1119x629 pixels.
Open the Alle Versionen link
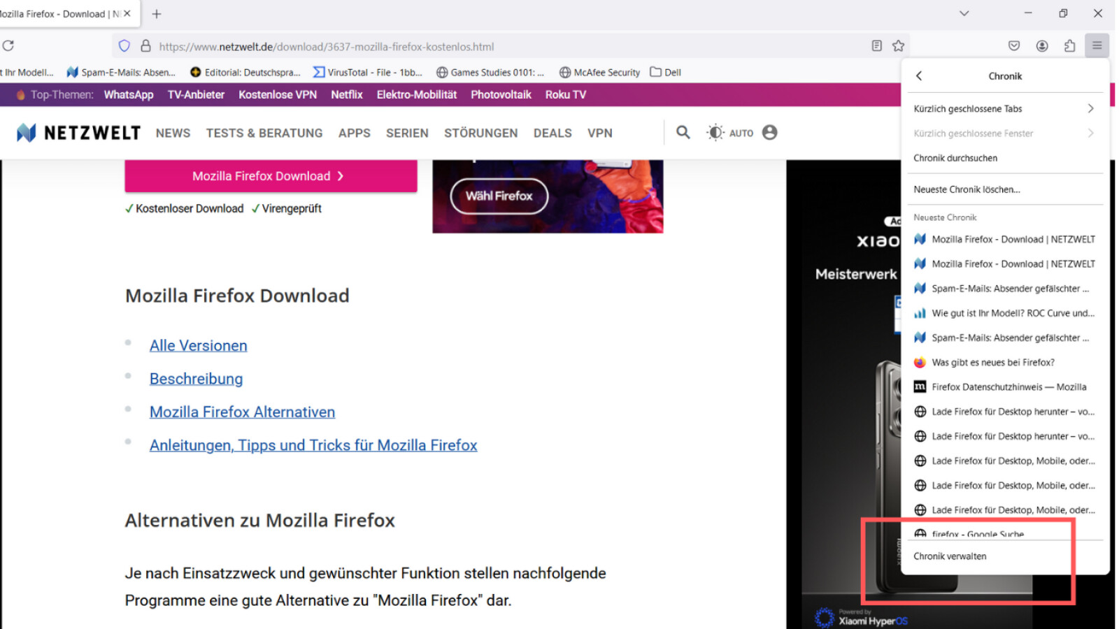[x=198, y=346]
